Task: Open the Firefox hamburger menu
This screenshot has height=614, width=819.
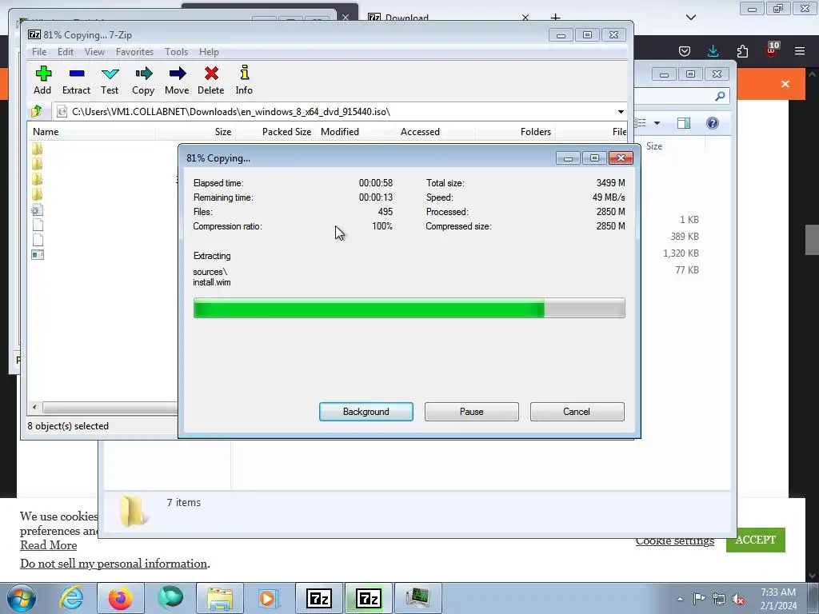Action: pyautogui.click(x=800, y=51)
